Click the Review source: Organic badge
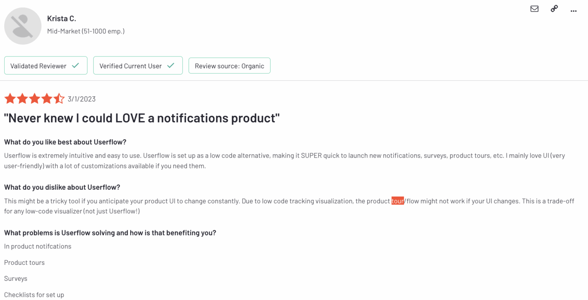Screen dimensions: 588x300 [x=229, y=66]
